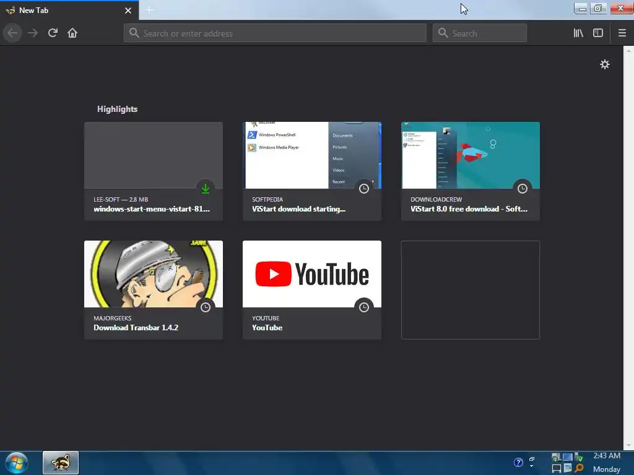Open the MajorGeeks mascot thumbnail
The height and width of the screenshot is (475, 634).
(x=154, y=274)
